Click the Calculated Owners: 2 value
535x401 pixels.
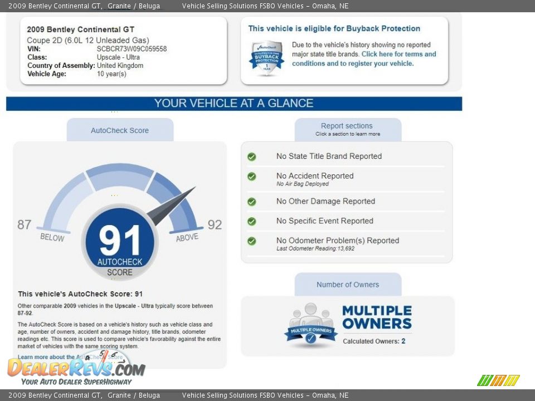coord(374,341)
